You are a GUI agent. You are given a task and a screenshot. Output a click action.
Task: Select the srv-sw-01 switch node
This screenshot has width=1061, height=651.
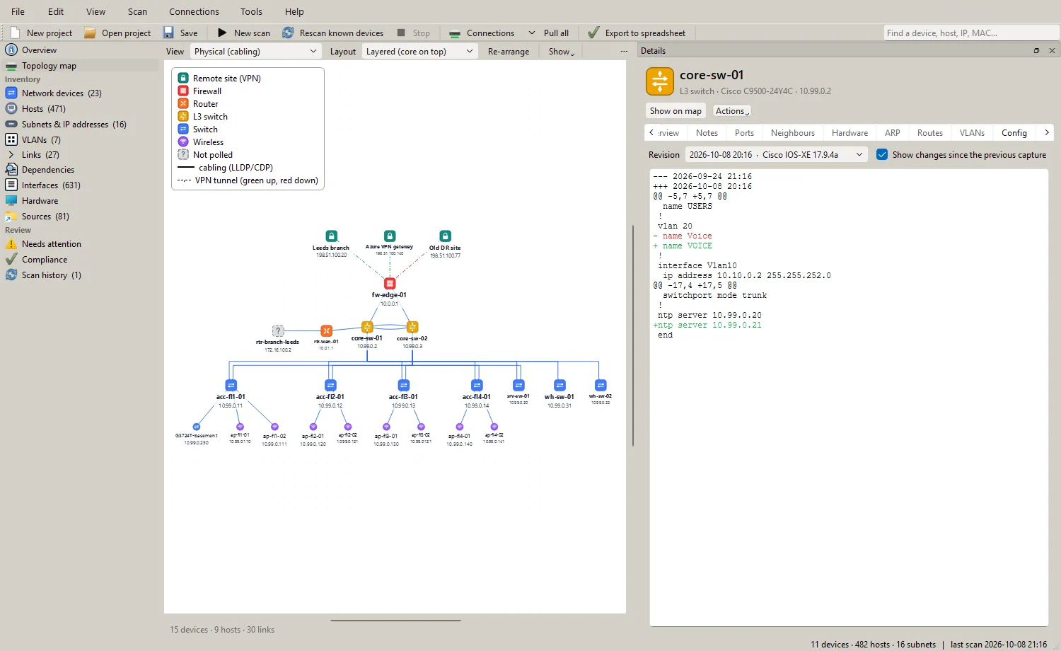tap(518, 385)
